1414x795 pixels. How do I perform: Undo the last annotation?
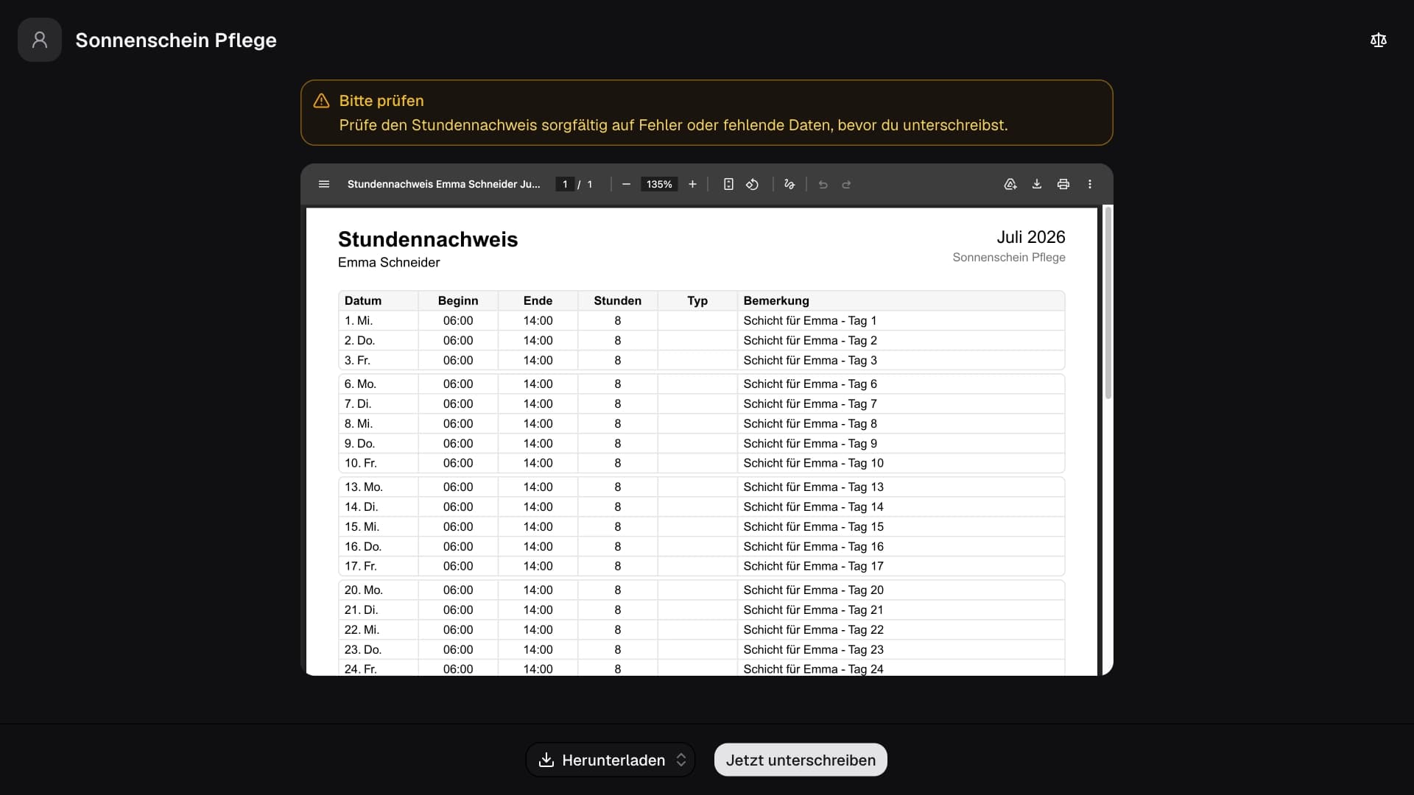click(823, 184)
